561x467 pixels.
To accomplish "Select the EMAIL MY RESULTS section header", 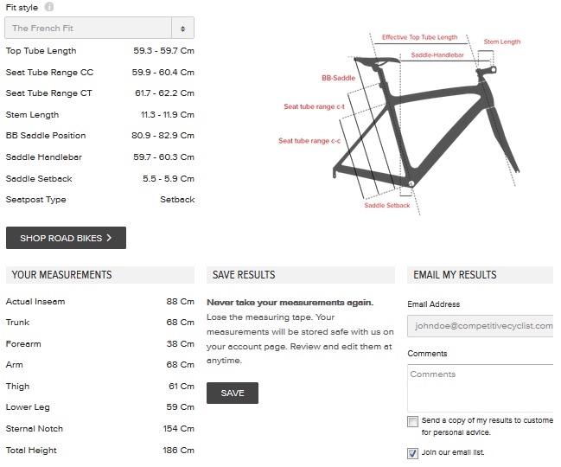I will tap(455, 275).
